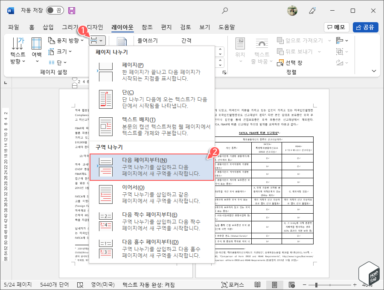Click the Read Mode icon in status bar
Screen dimensions: 384x290
pos(256,284)
